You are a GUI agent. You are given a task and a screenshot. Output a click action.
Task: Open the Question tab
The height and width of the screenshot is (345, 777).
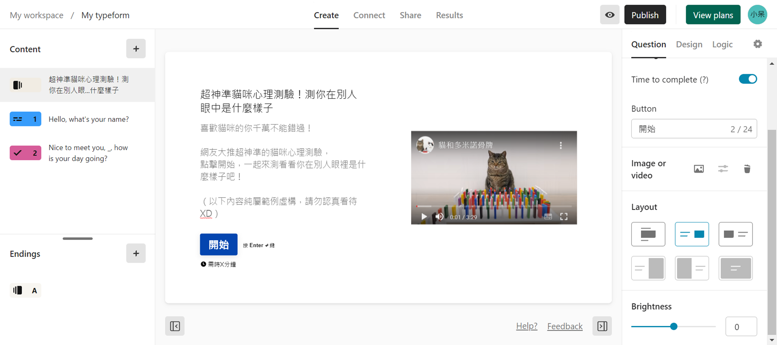coord(648,44)
